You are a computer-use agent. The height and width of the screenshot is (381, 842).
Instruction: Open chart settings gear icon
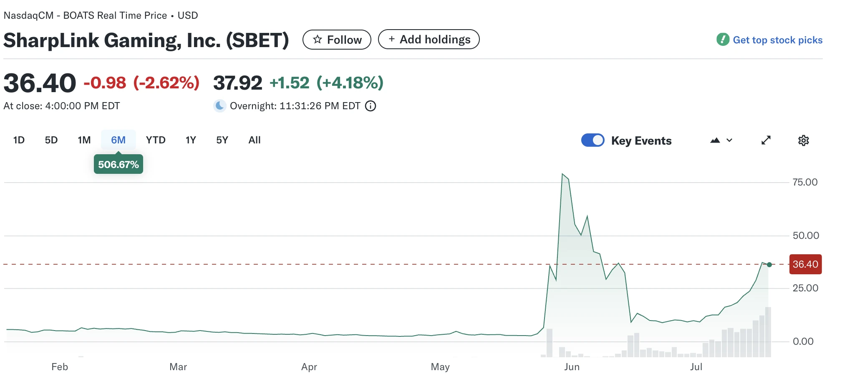click(x=803, y=140)
